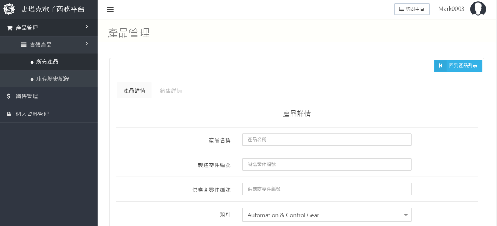Click the Mark0003 username link
The height and width of the screenshot is (226, 497).
[x=451, y=9]
